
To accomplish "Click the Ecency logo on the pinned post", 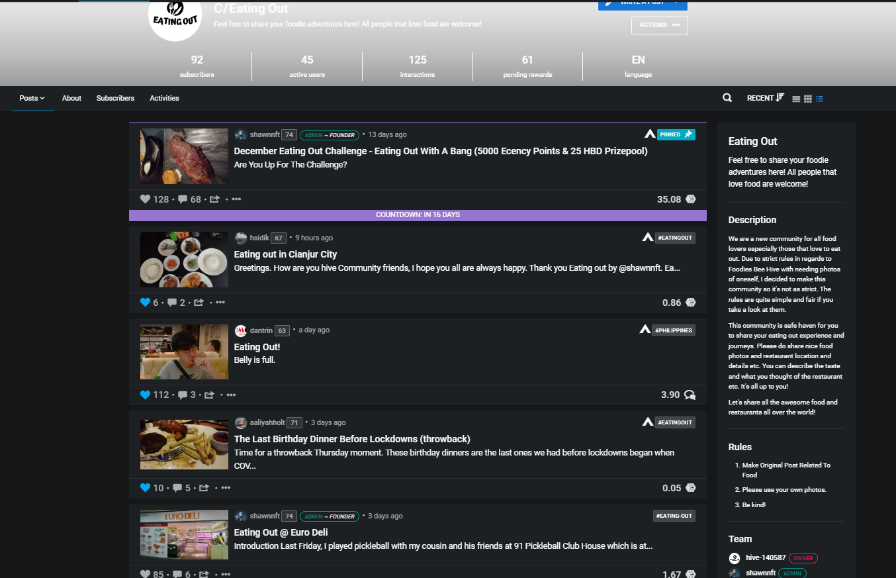I will [x=650, y=134].
